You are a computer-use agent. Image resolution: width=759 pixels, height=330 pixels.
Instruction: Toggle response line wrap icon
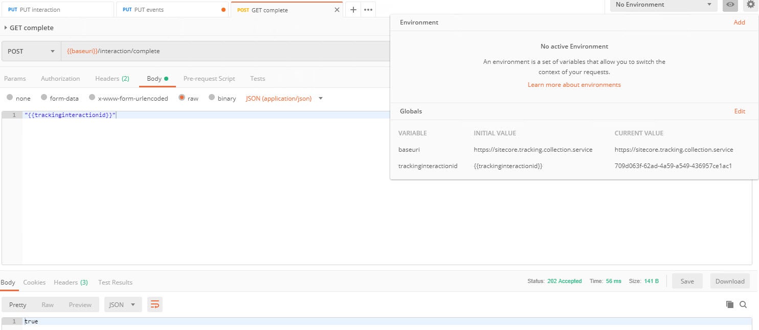click(x=154, y=305)
